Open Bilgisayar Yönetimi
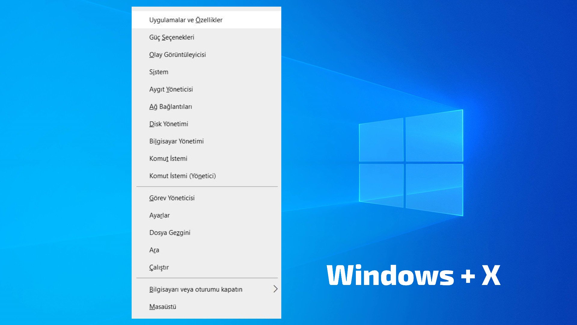 pos(206,141)
